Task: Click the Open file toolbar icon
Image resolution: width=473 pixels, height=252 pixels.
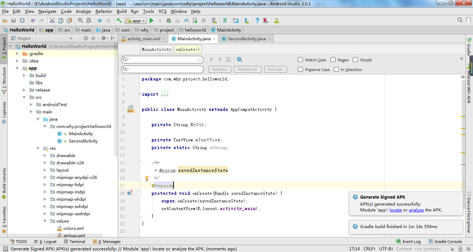Action: [x=5, y=21]
